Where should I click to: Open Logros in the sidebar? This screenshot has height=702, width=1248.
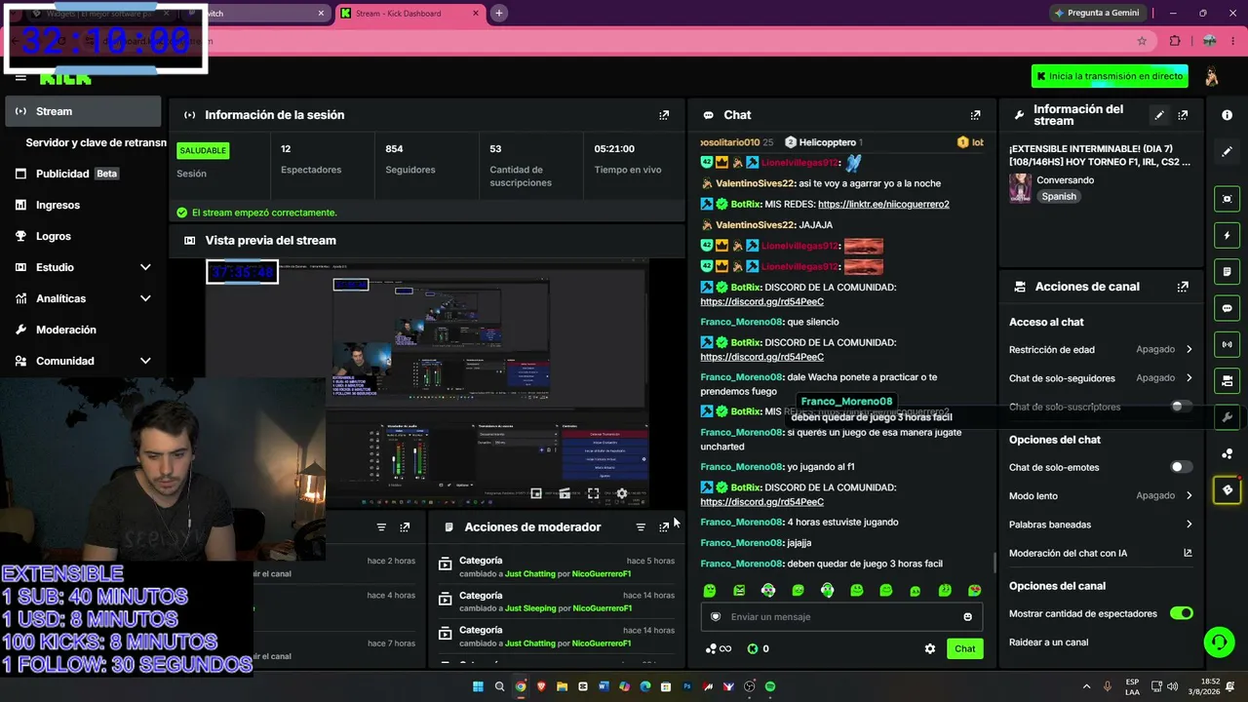[83, 236]
